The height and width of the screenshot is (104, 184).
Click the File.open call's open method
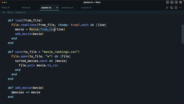pos(24,56)
